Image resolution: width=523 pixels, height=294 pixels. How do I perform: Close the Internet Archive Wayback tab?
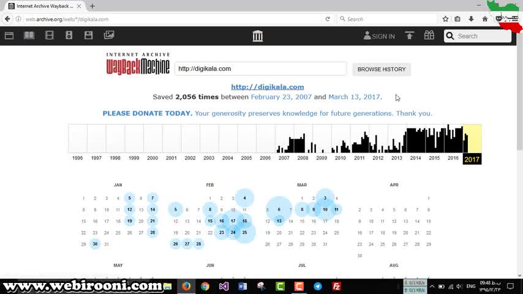(x=79, y=6)
